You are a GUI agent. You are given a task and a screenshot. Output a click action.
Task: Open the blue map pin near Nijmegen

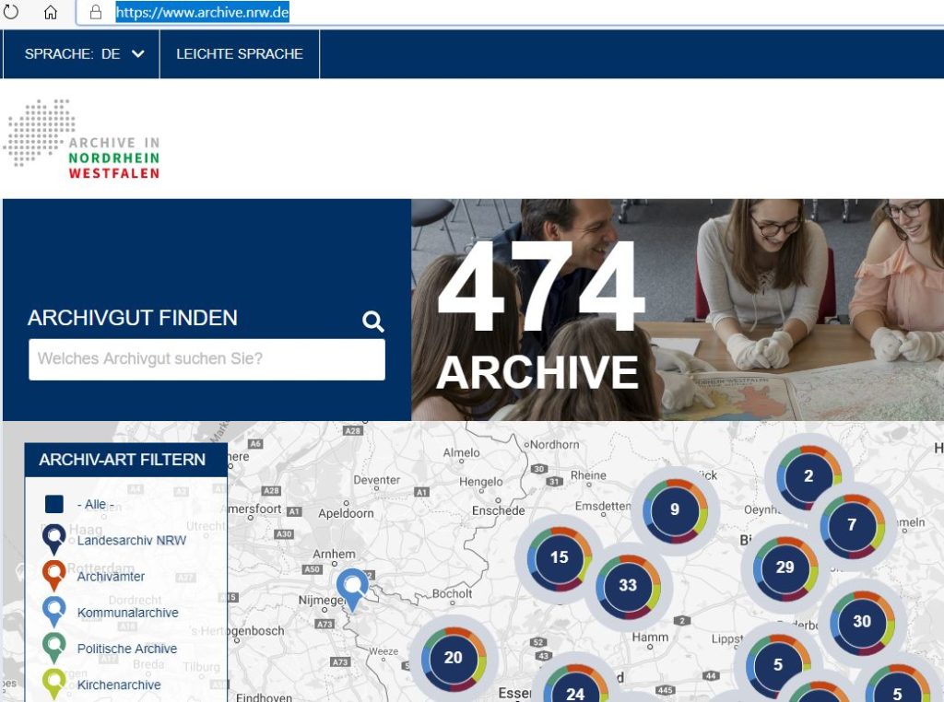[x=352, y=590]
